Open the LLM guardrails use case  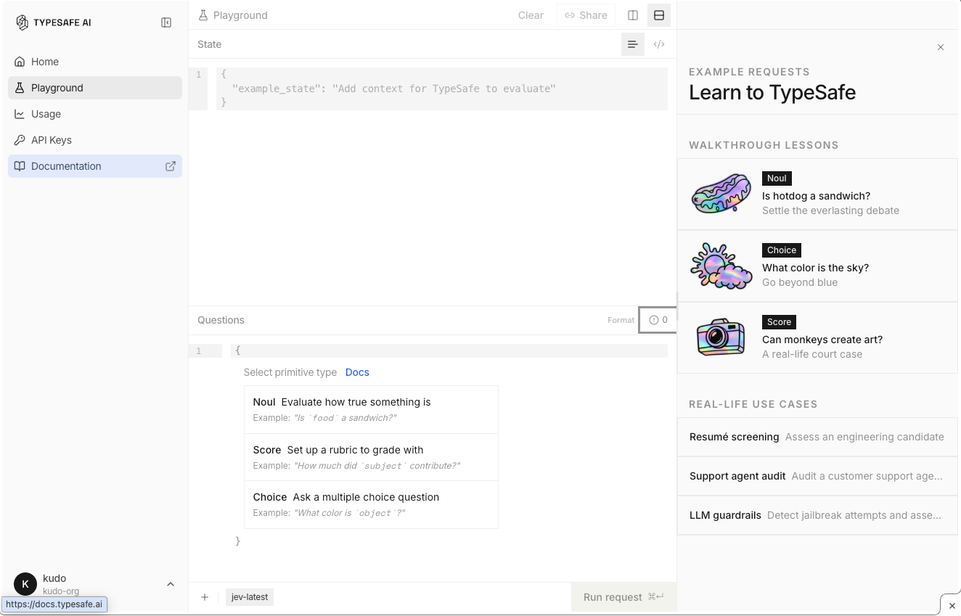(x=817, y=515)
